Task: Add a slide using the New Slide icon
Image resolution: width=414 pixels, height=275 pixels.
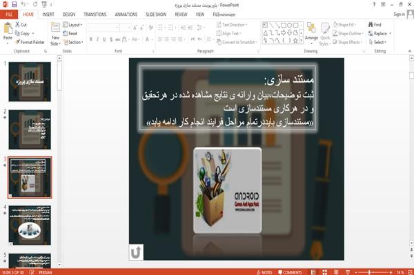Action: 55,28
